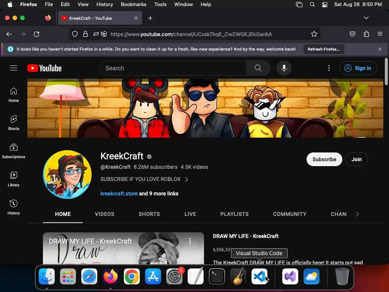Show more channel tabs with right chevron
389x292 pixels.
point(357,214)
